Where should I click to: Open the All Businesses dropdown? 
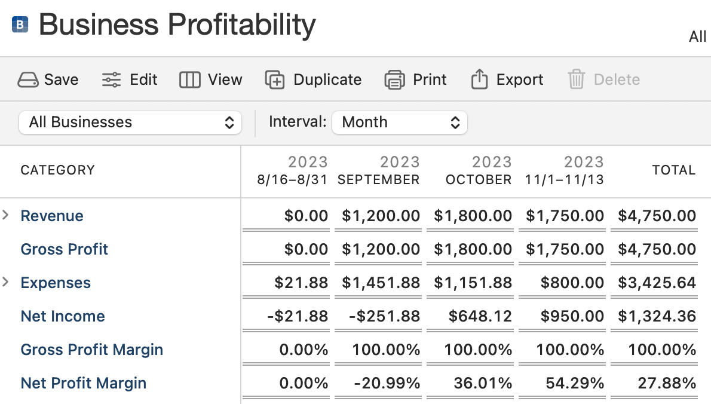click(130, 123)
